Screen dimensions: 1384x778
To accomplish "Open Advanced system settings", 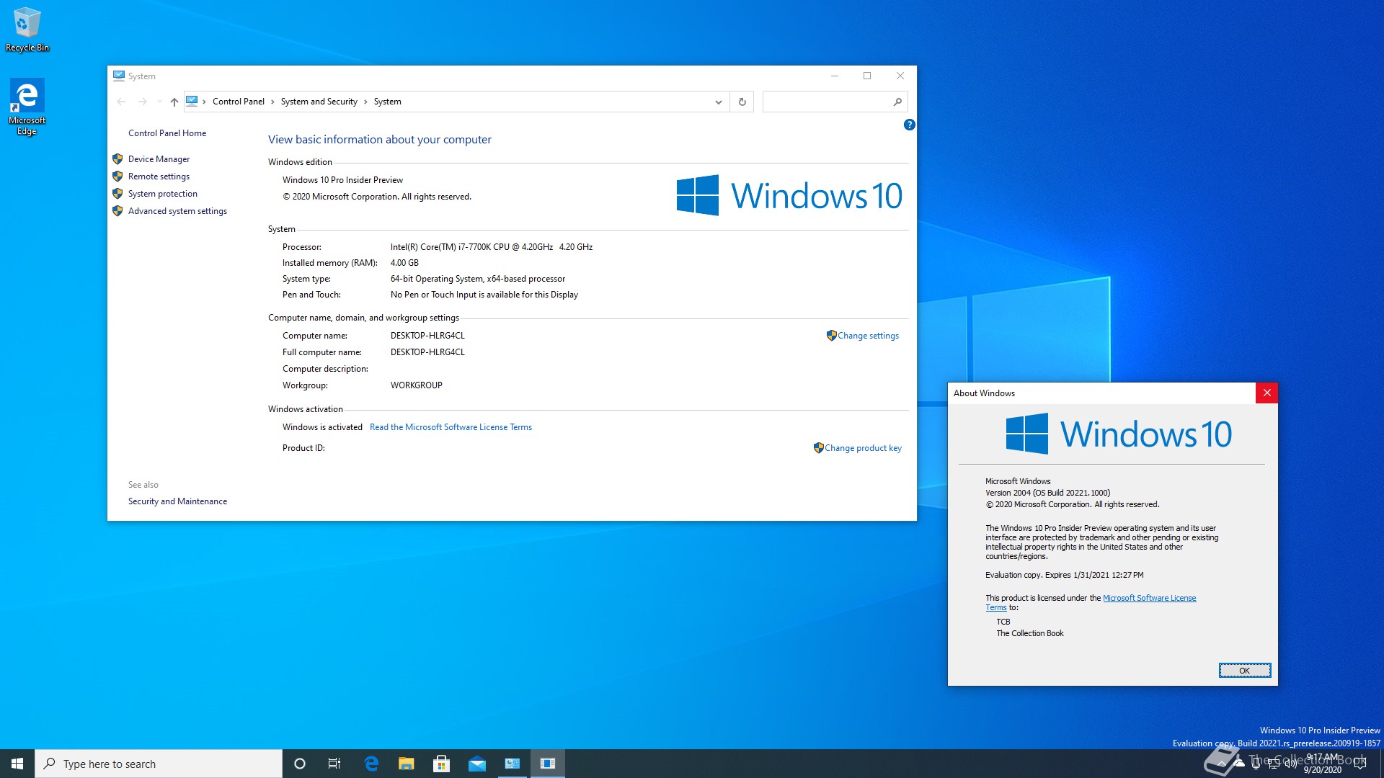I will 177,211.
